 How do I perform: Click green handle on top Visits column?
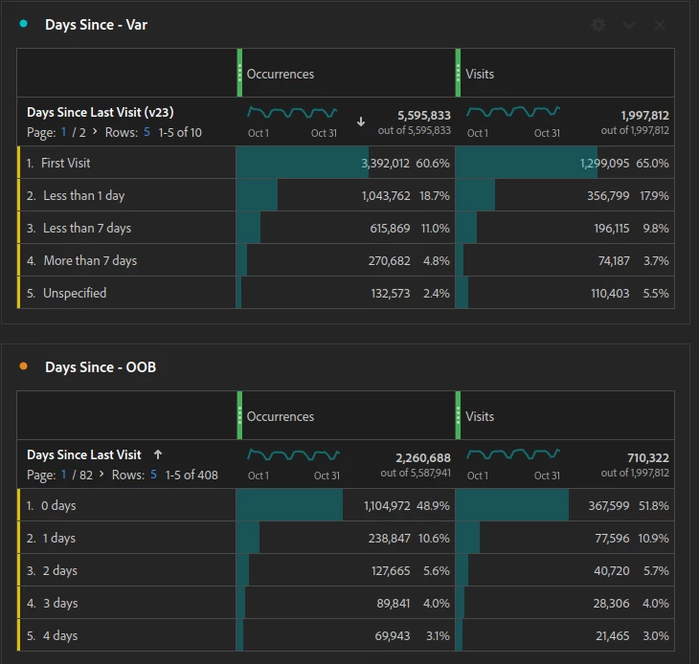(x=458, y=73)
